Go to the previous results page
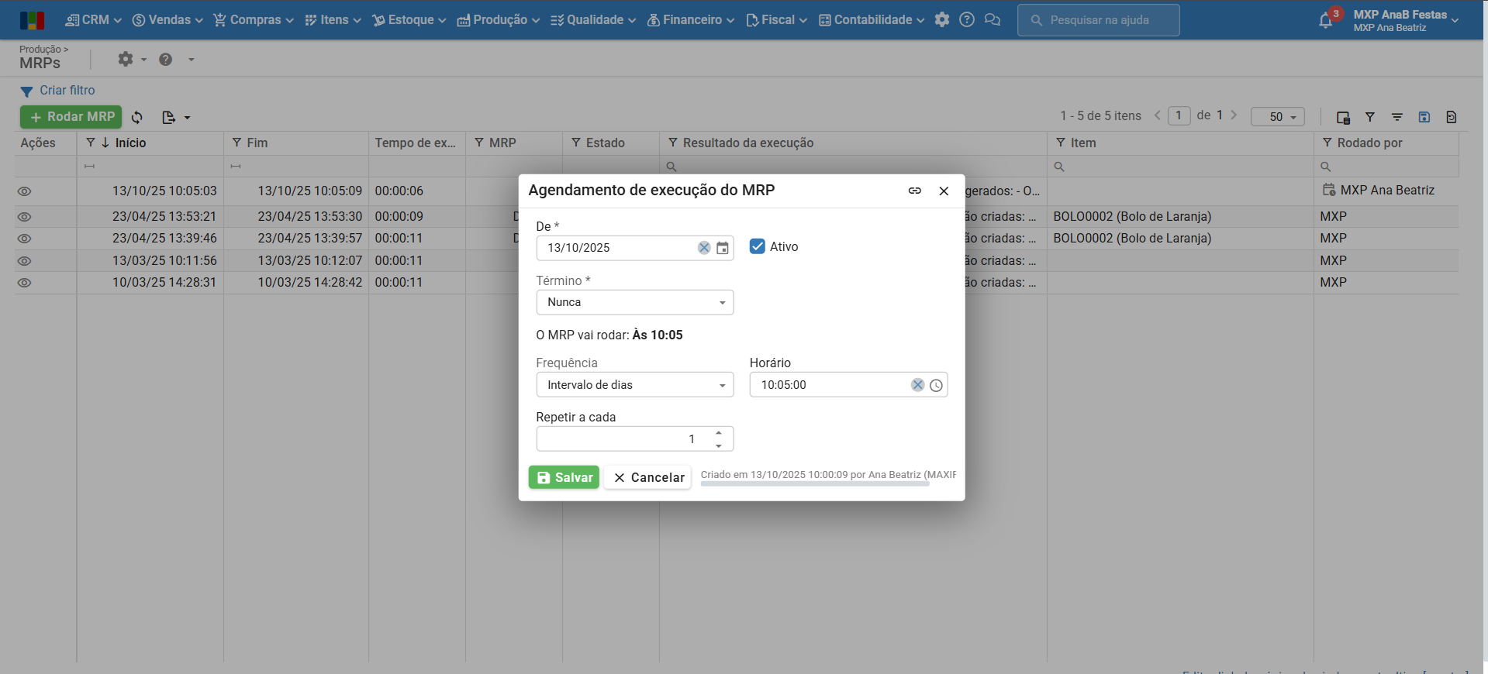 point(1158,115)
